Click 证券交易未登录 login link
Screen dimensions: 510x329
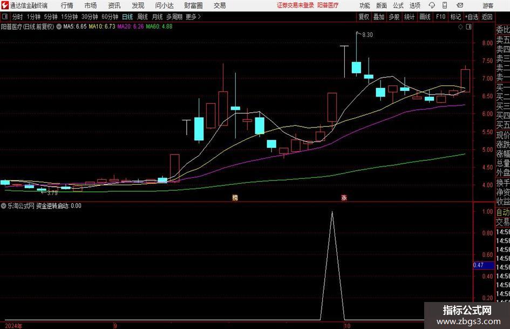point(295,5)
